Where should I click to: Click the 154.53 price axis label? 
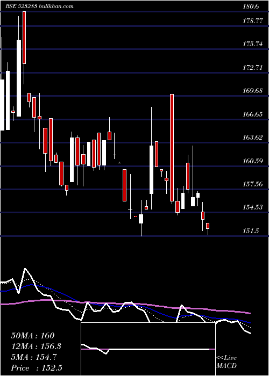click(x=252, y=207)
